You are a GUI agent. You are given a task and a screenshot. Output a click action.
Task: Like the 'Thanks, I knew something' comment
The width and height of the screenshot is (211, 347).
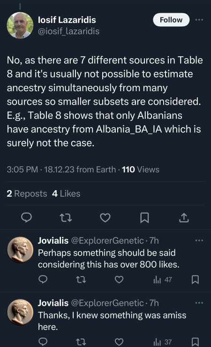click(x=119, y=342)
